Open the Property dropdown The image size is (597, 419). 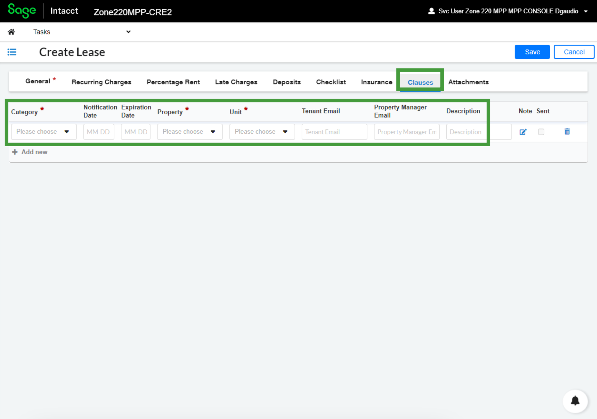click(190, 132)
